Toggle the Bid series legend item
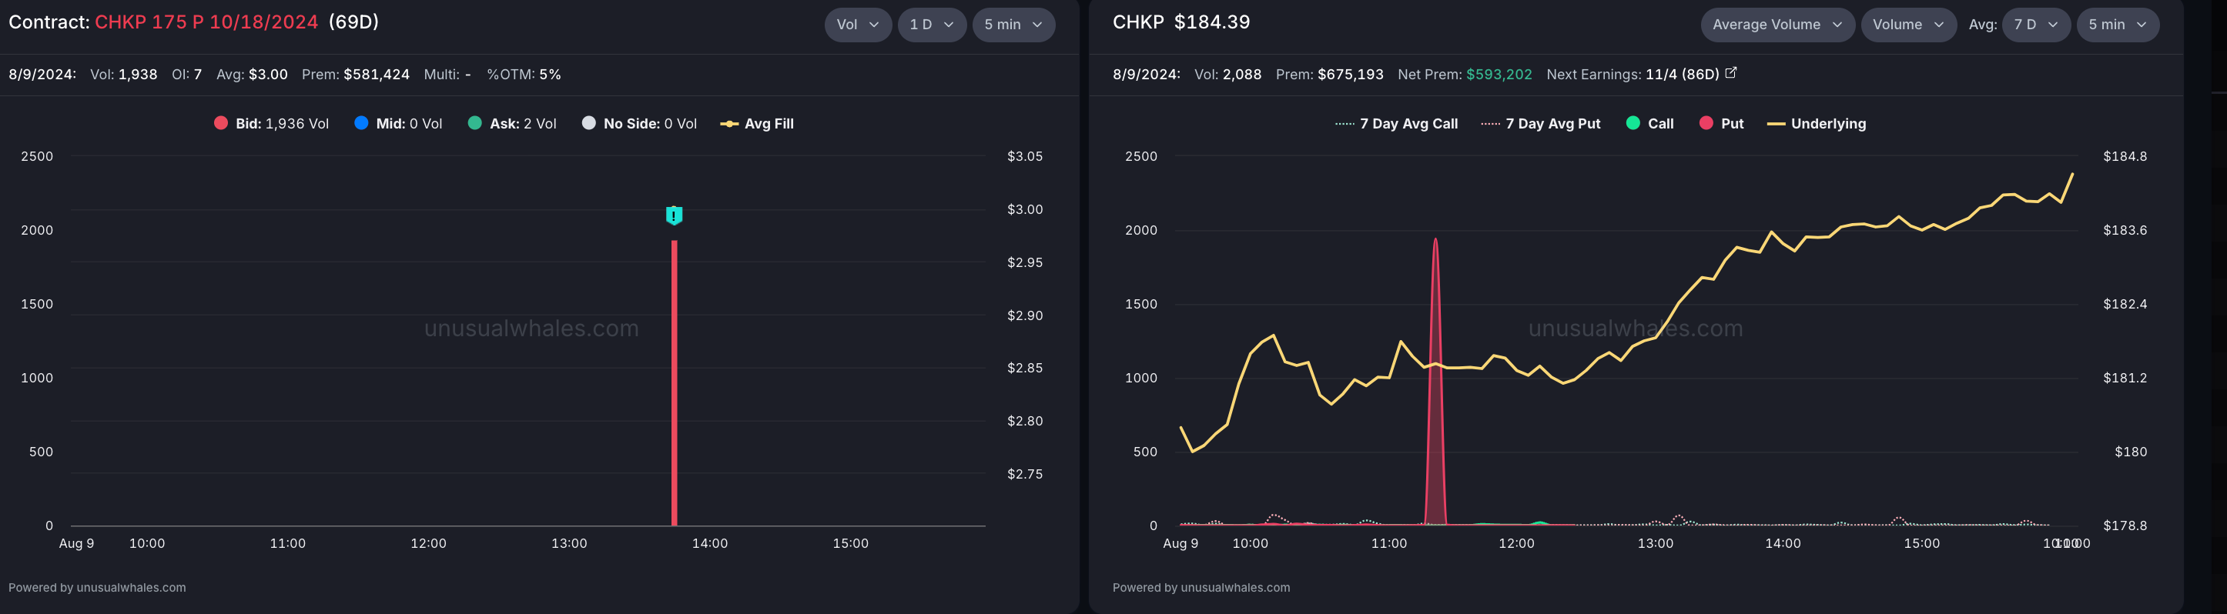This screenshot has width=2227, height=614. [272, 123]
